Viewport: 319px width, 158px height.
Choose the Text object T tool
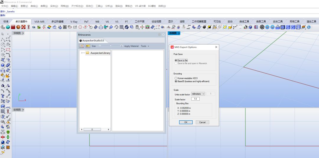pos(3,96)
